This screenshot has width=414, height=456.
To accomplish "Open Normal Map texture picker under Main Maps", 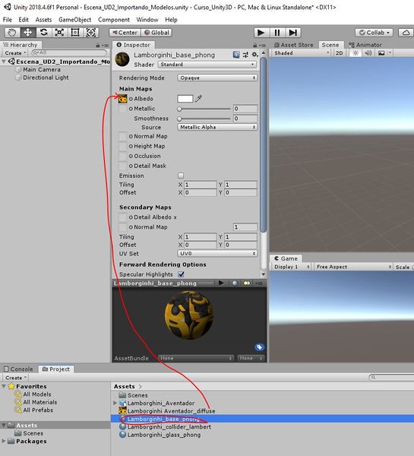I will pyautogui.click(x=131, y=136).
